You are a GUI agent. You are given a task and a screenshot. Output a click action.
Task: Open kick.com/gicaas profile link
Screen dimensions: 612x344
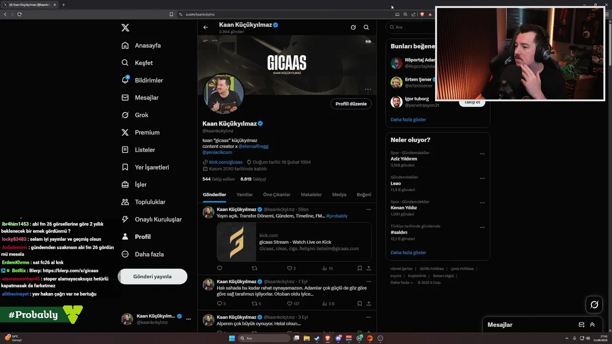coord(226,162)
